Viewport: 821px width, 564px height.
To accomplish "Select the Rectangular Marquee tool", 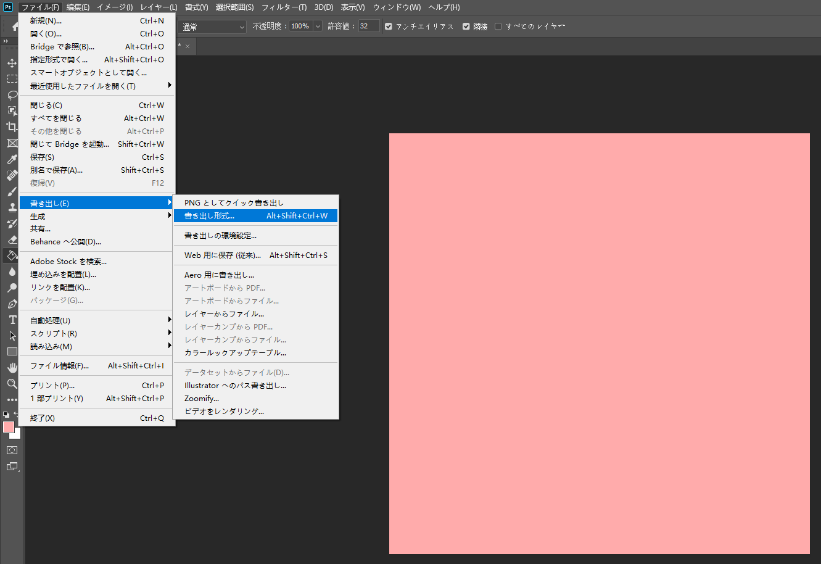I will pyautogui.click(x=12, y=79).
